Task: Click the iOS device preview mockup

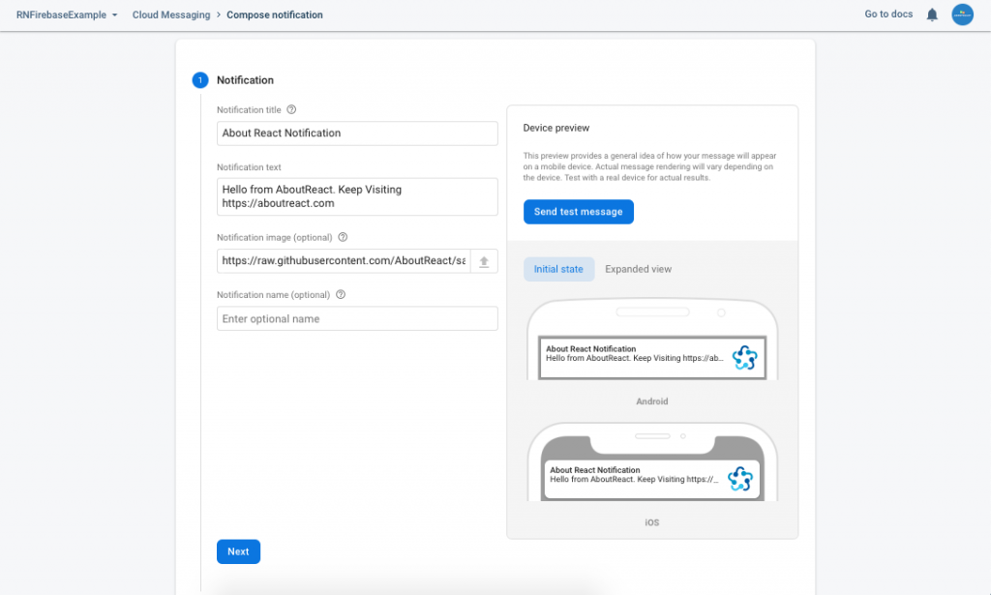Action: [x=652, y=464]
